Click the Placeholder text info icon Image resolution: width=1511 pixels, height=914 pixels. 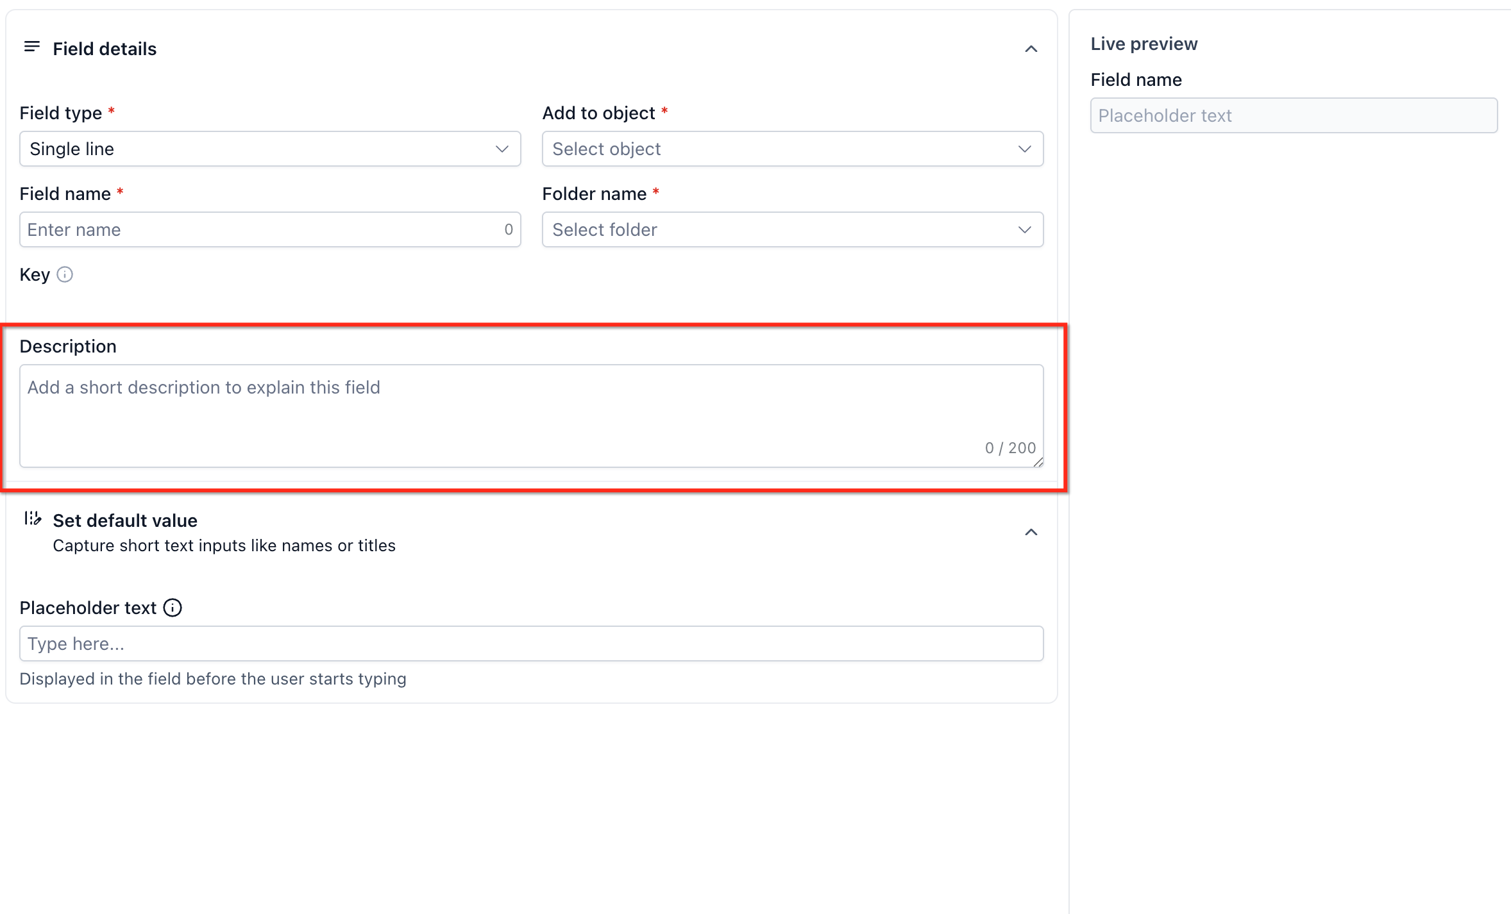173,608
